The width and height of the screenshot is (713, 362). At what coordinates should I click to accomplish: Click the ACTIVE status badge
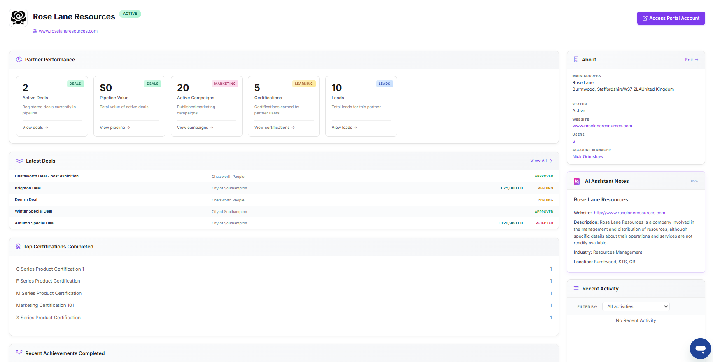[130, 14]
